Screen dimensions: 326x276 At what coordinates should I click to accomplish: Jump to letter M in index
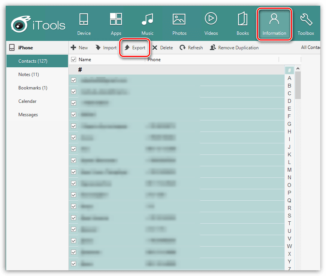(x=289, y=170)
